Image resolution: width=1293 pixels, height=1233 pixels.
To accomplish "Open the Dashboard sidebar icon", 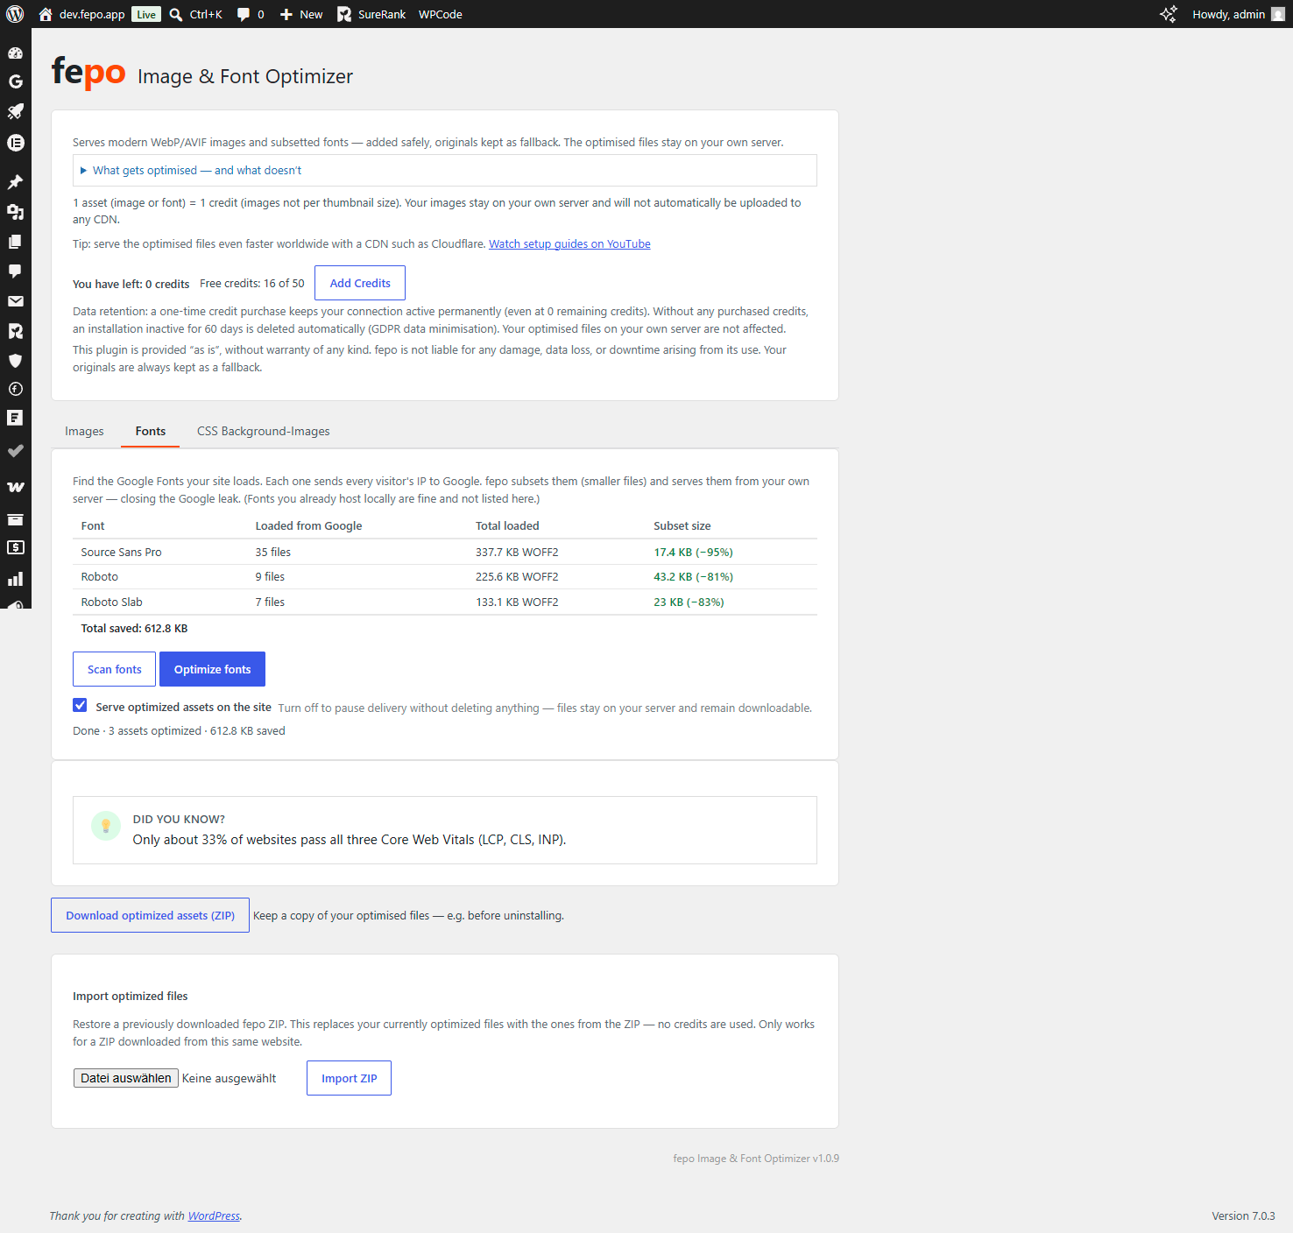I will pos(15,53).
